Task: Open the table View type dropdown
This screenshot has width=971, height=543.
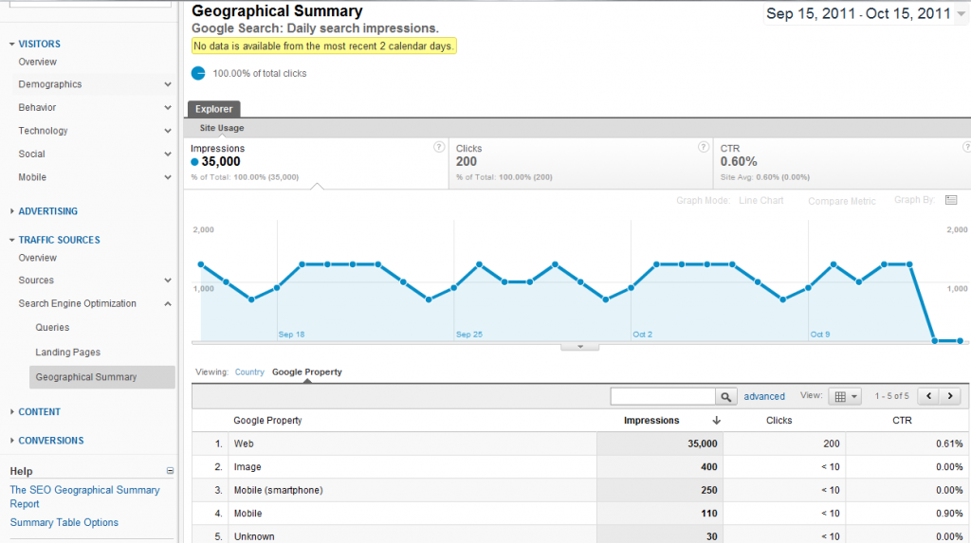Action: pos(845,396)
